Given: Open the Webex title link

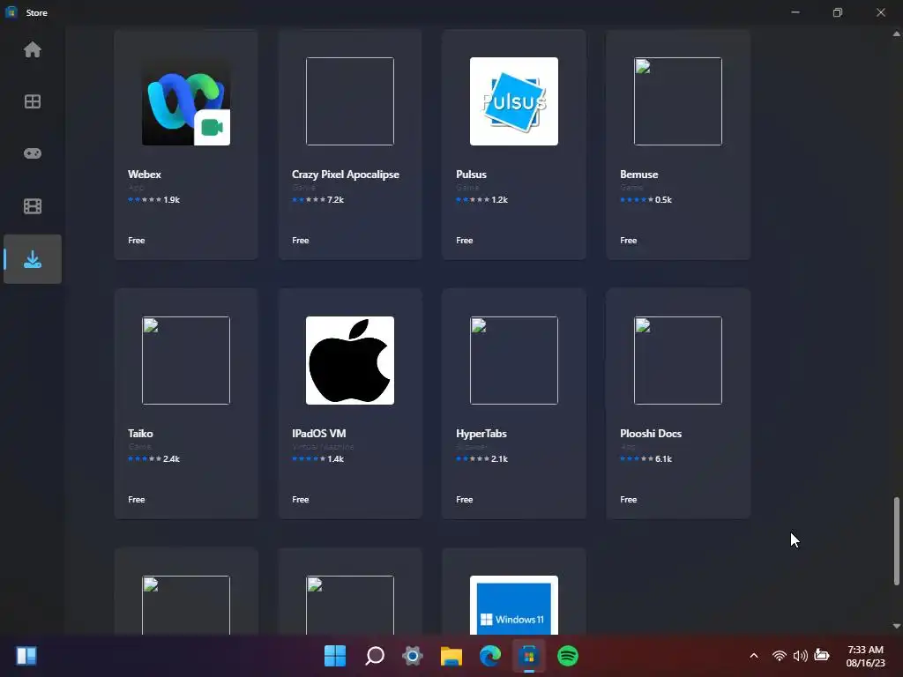Looking at the screenshot, I should point(144,175).
